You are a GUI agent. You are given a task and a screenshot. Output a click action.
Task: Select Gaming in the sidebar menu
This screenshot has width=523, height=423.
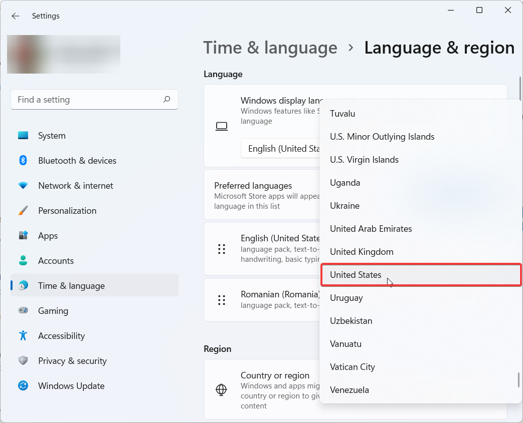coord(53,311)
